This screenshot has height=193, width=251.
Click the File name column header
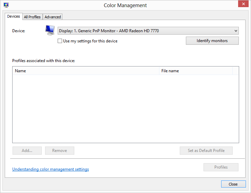click(196, 71)
